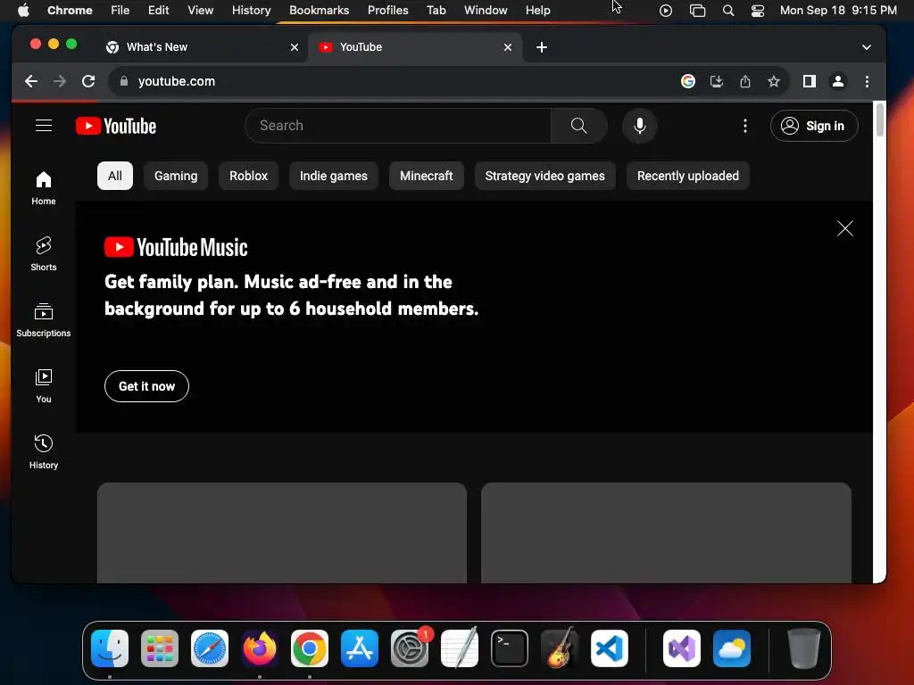Open a new tab with plus button
Image resolution: width=914 pixels, height=685 pixels.
542,47
